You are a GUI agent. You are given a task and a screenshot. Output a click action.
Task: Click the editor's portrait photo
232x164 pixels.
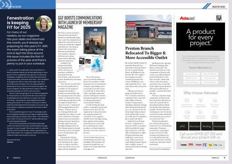44,24
